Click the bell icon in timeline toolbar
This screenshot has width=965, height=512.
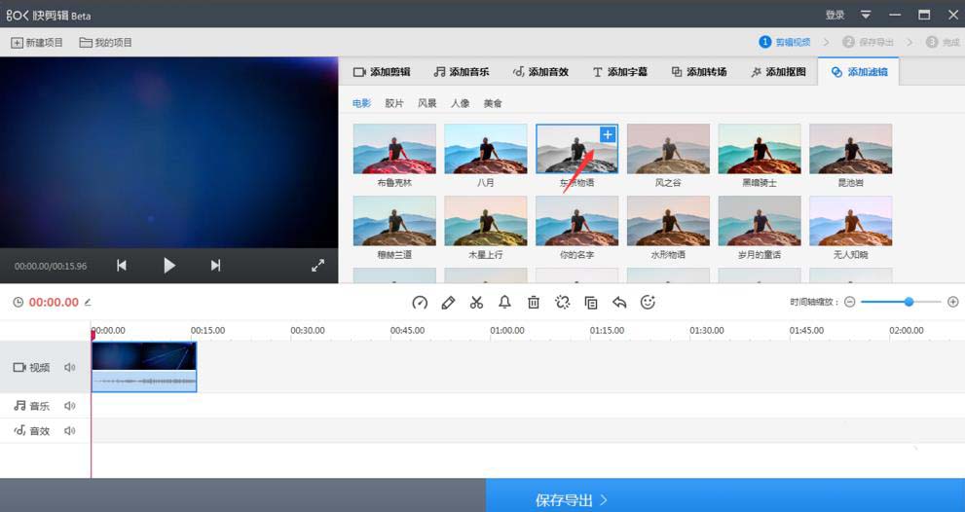(504, 302)
